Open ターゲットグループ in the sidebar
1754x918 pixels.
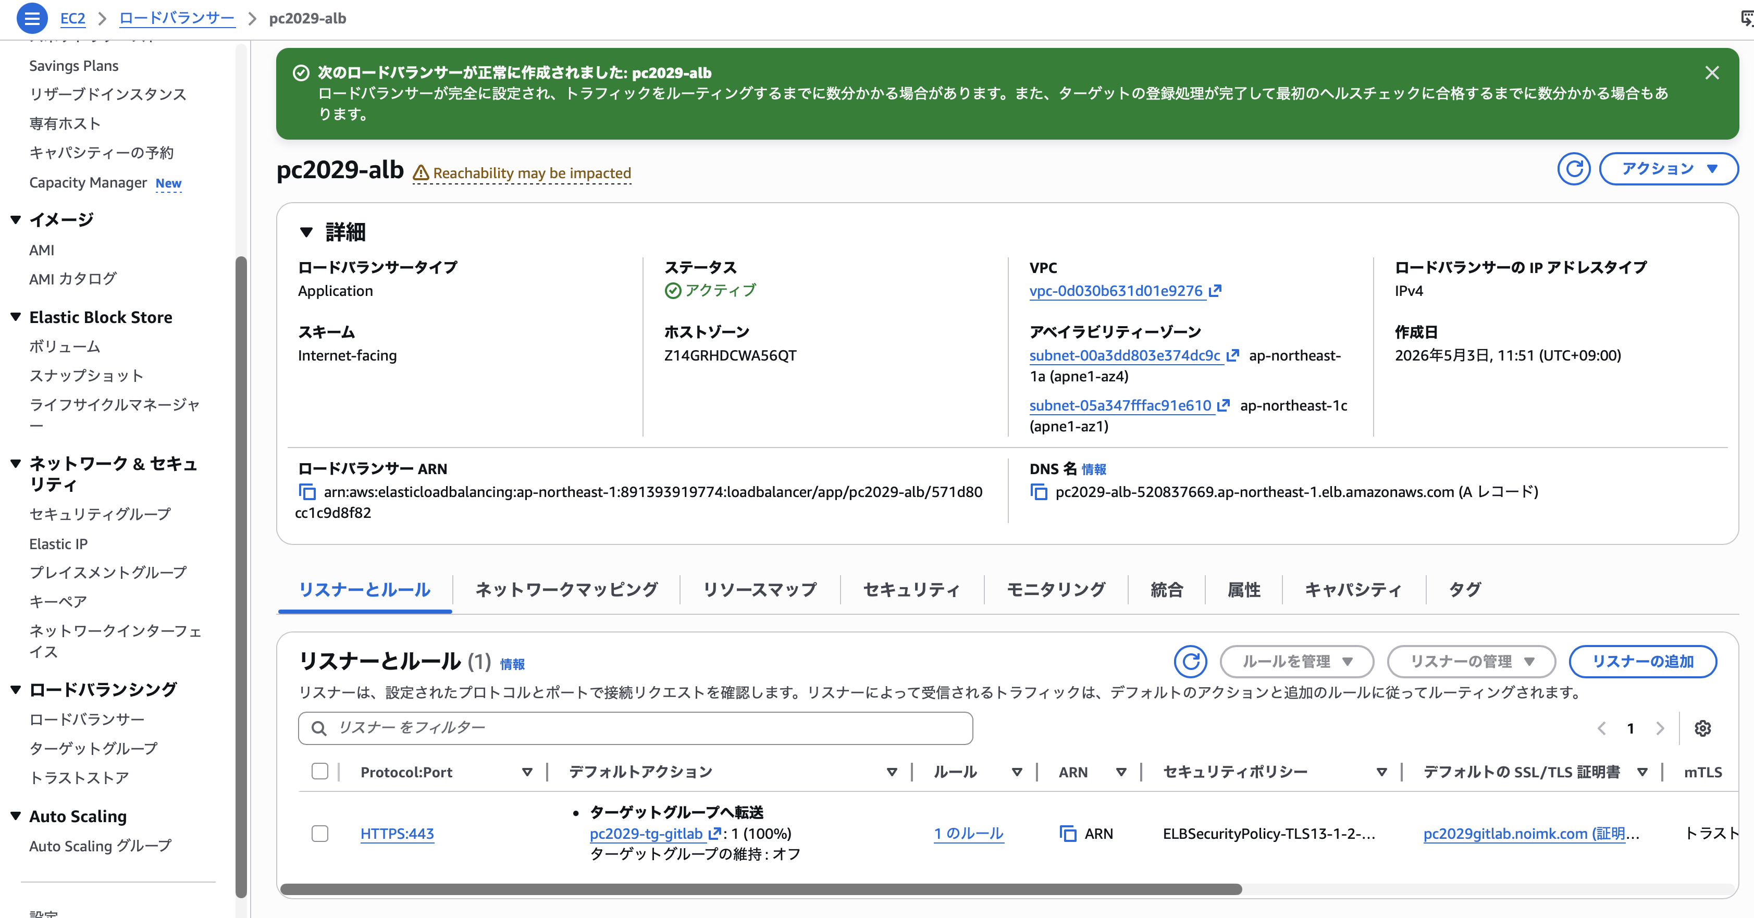pos(93,749)
